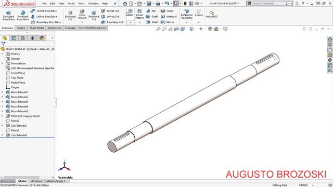Open the Fillet dropdown arrow

tap(130, 22)
